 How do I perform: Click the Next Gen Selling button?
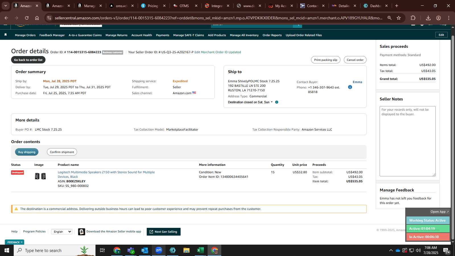click(164, 232)
